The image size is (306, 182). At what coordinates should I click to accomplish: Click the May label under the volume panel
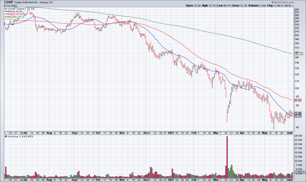[x=265, y=180]
